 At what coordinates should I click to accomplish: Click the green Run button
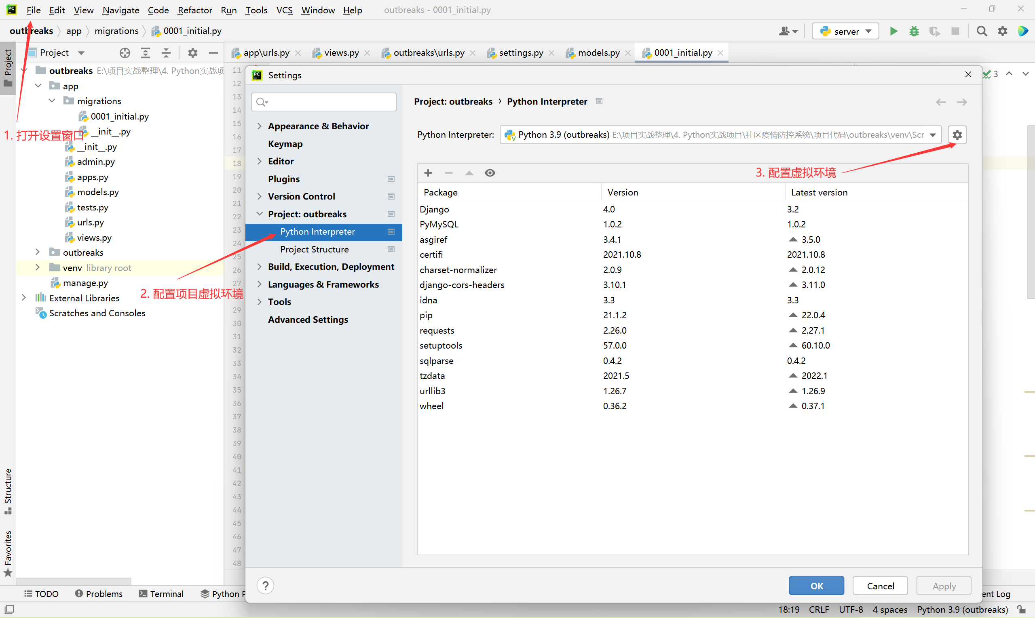pyautogui.click(x=893, y=31)
